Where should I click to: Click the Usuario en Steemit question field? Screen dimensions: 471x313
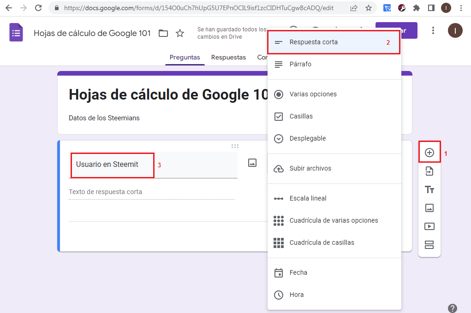pos(153,165)
